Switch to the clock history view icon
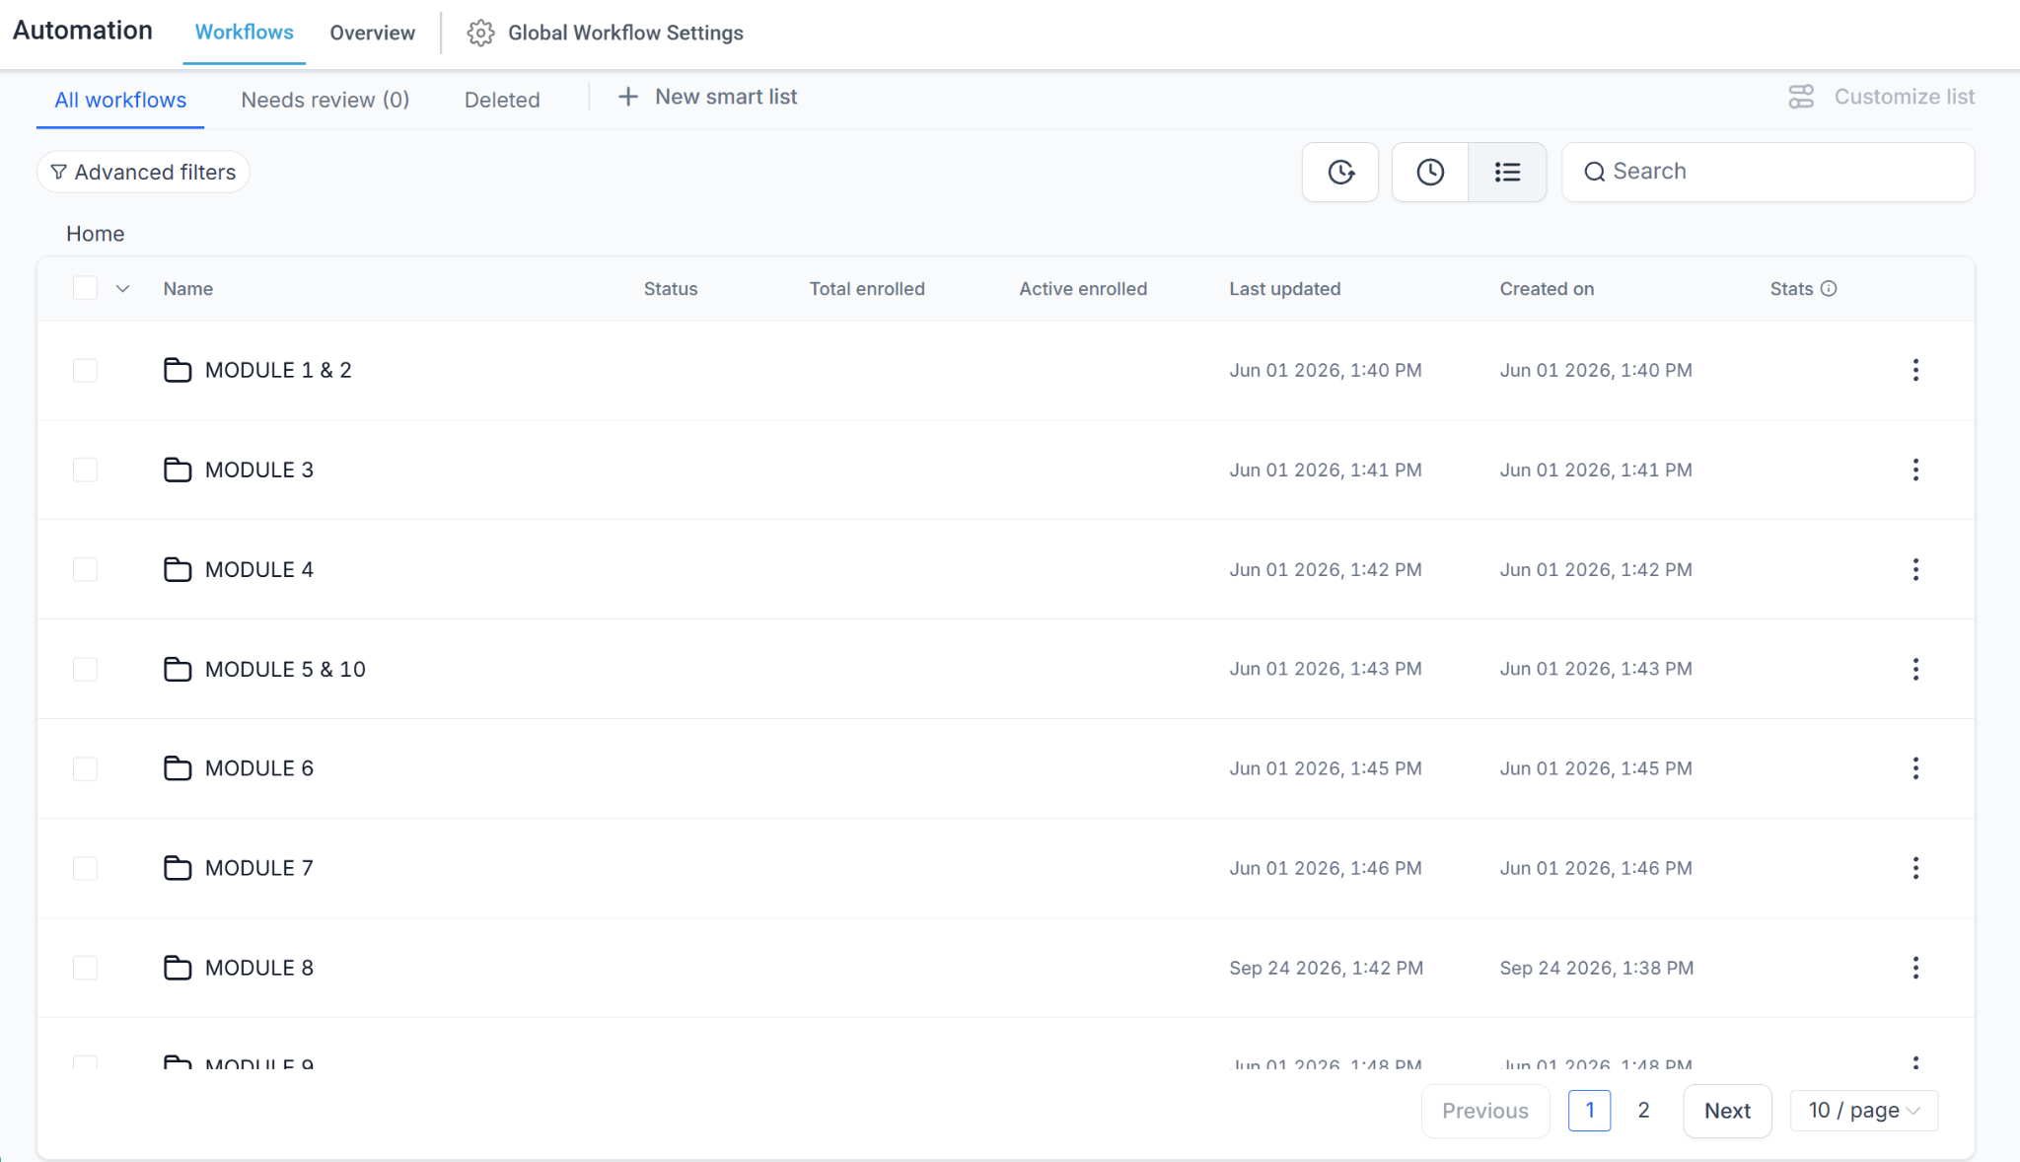Image resolution: width=2020 pixels, height=1162 pixels. click(x=1430, y=172)
